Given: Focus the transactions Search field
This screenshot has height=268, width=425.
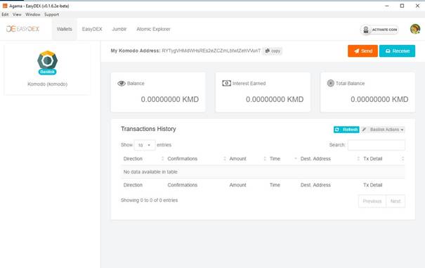Looking at the screenshot, I should point(377,145).
